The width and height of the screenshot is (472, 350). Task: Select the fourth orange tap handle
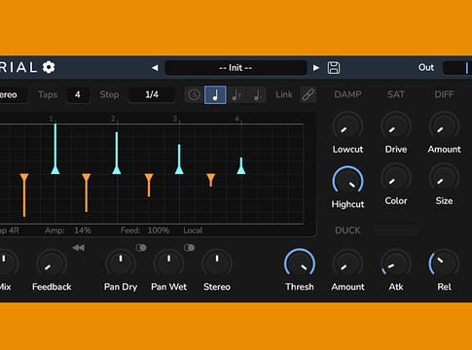tap(211, 178)
